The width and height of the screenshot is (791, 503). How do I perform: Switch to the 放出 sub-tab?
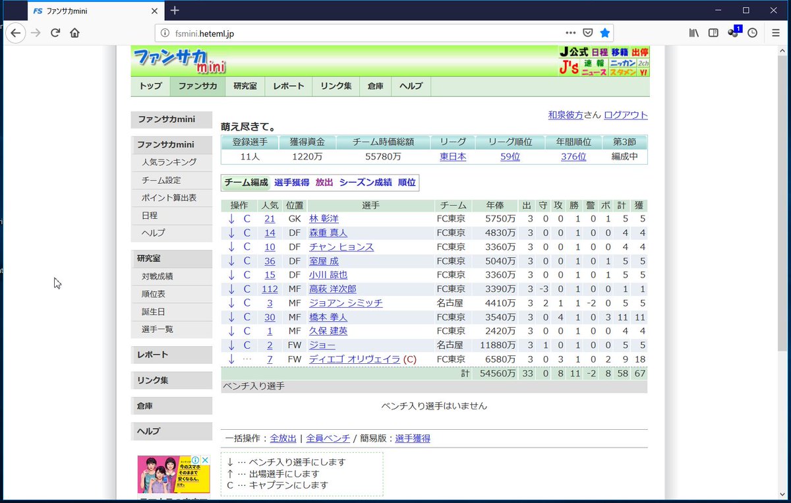click(x=324, y=183)
